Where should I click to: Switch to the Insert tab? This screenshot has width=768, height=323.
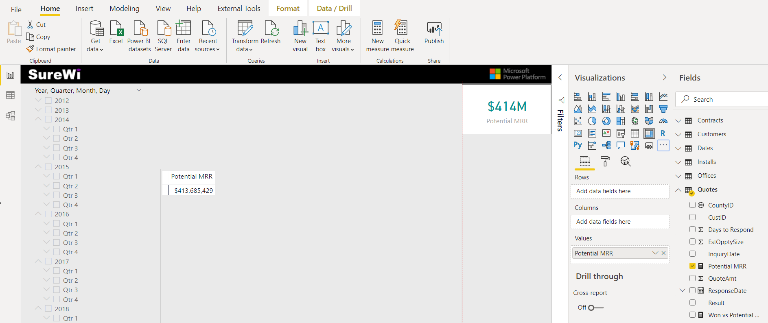(84, 9)
